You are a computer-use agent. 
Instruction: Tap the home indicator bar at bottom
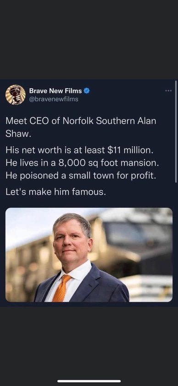point(89,381)
